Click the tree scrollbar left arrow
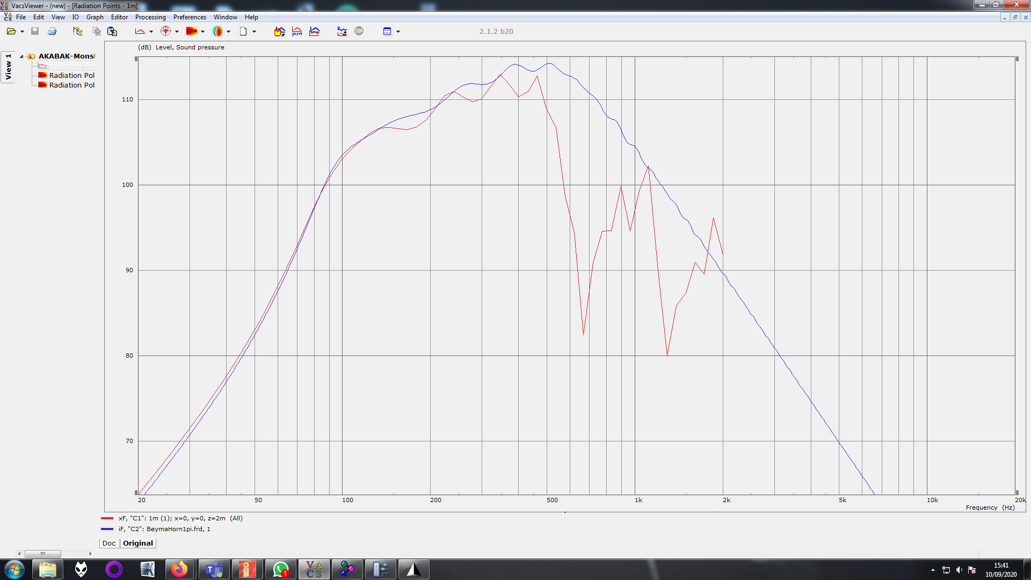Image resolution: width=1031 pixels, height=580 pixels. [x=20, y=554]
